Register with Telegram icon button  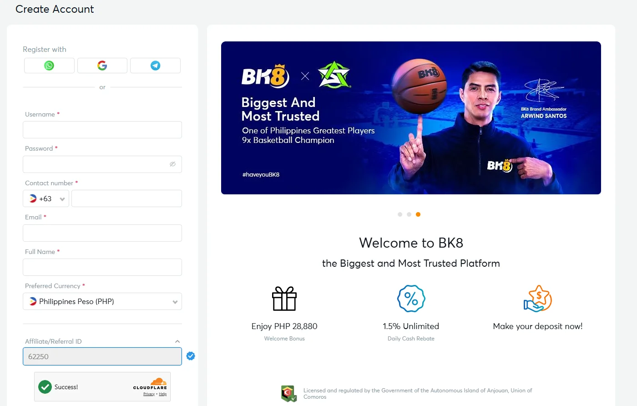[155, 66]
